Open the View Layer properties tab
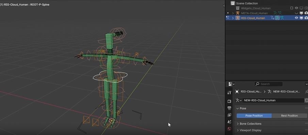The height and width of the screenshot is (135, 308). click(x=229, y=115)
